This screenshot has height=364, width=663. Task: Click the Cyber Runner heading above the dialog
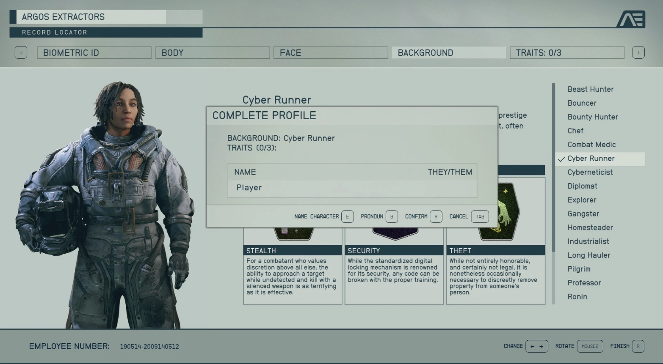(x=276, y=100)
